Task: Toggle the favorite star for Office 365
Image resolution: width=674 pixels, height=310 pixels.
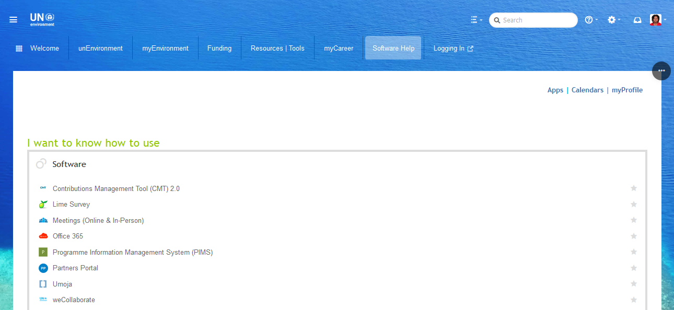Action: click(634, 236)
